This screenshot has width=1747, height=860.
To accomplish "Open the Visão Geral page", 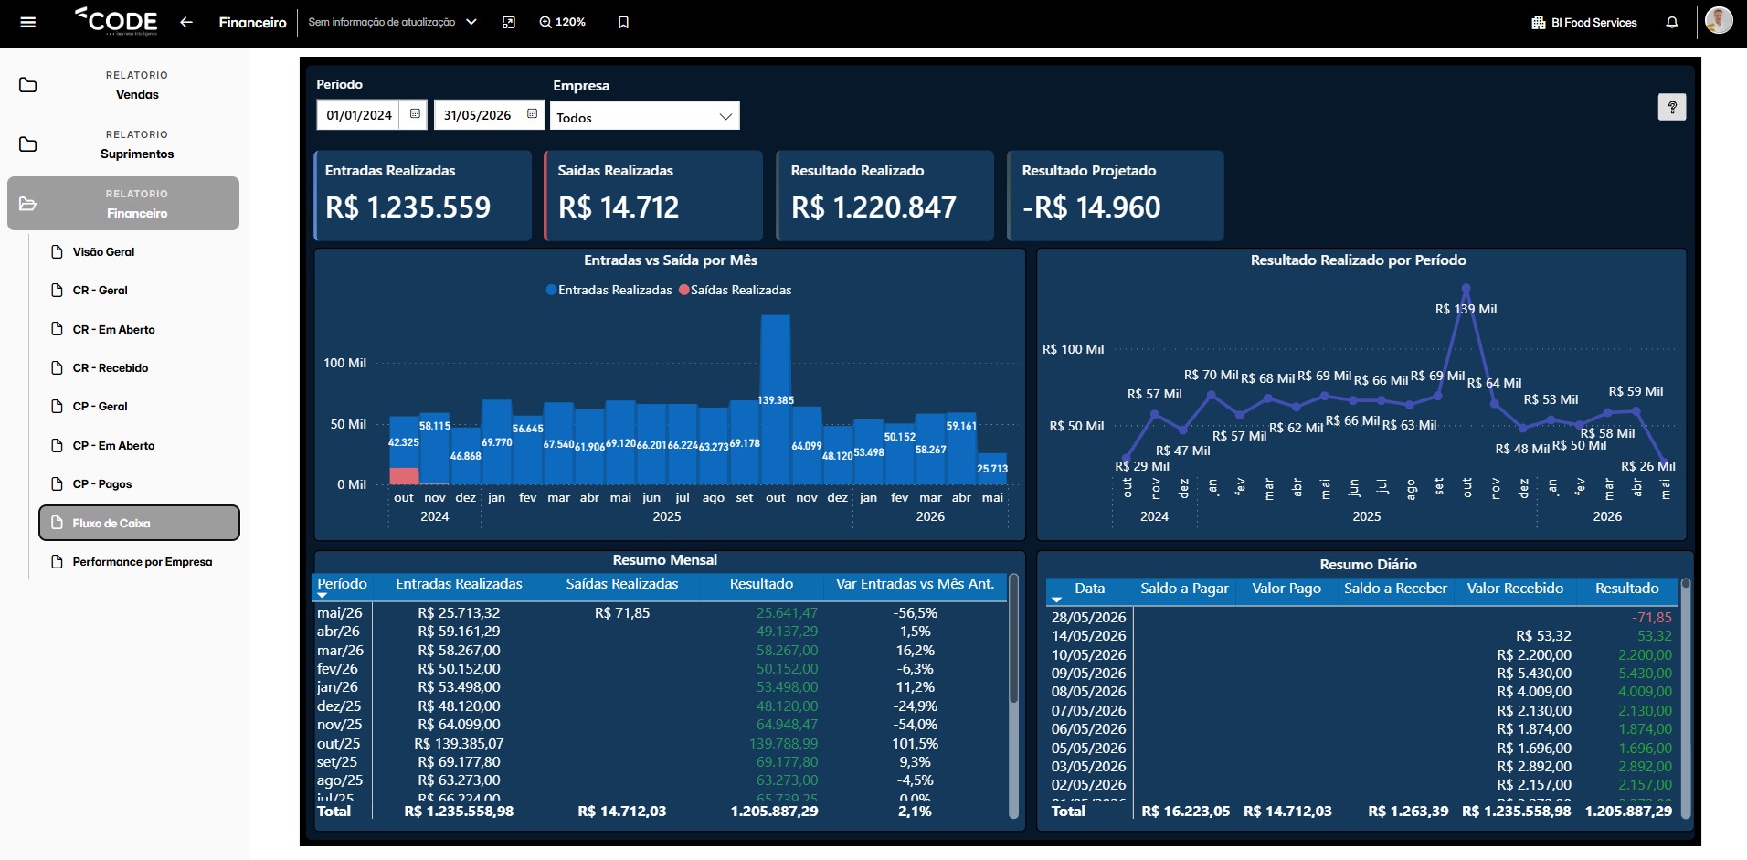I will tap(103, 252).
